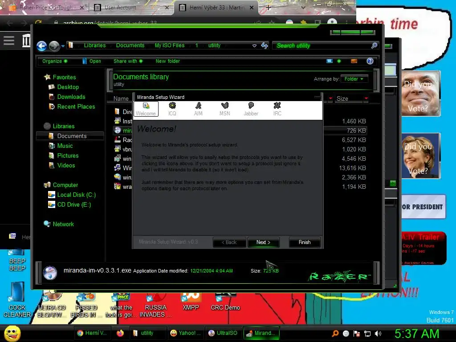456x342 pixels.
Task: Expand the address bar history dropdown
Action: (x=254, y=46)
